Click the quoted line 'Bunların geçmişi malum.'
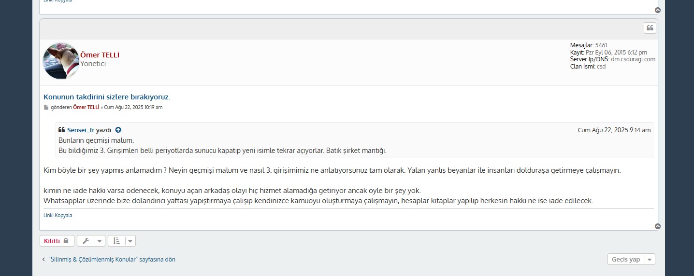The width and height of the screenshot is (694, 276). [96, 140]
